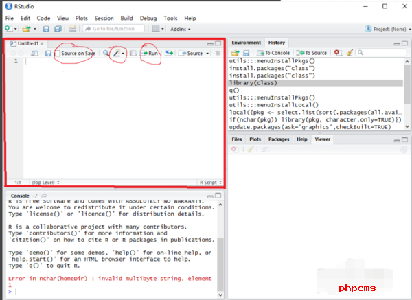Open the Tools menu
The width and height of the screenshot is (412, 300).
coord(170,18)
